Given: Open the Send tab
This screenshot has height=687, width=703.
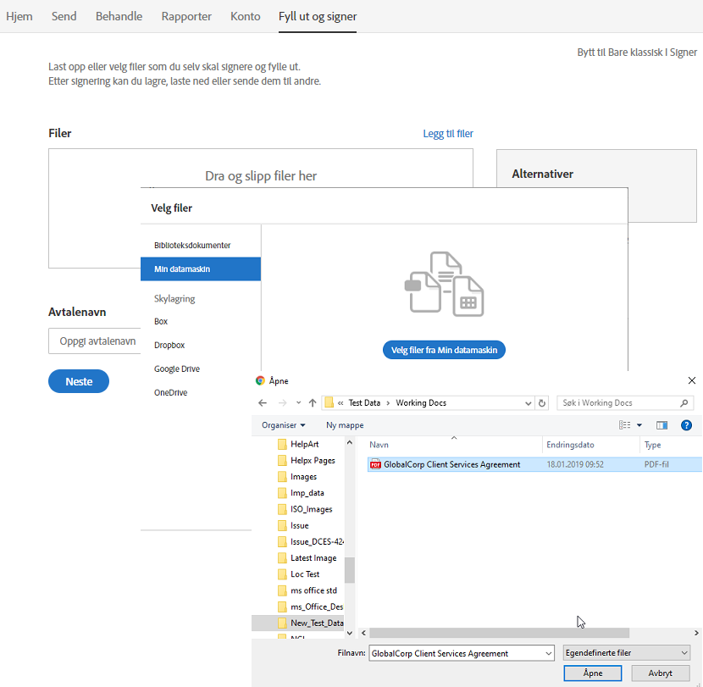Looking at the screenshot, I should (x=64, y=16).
